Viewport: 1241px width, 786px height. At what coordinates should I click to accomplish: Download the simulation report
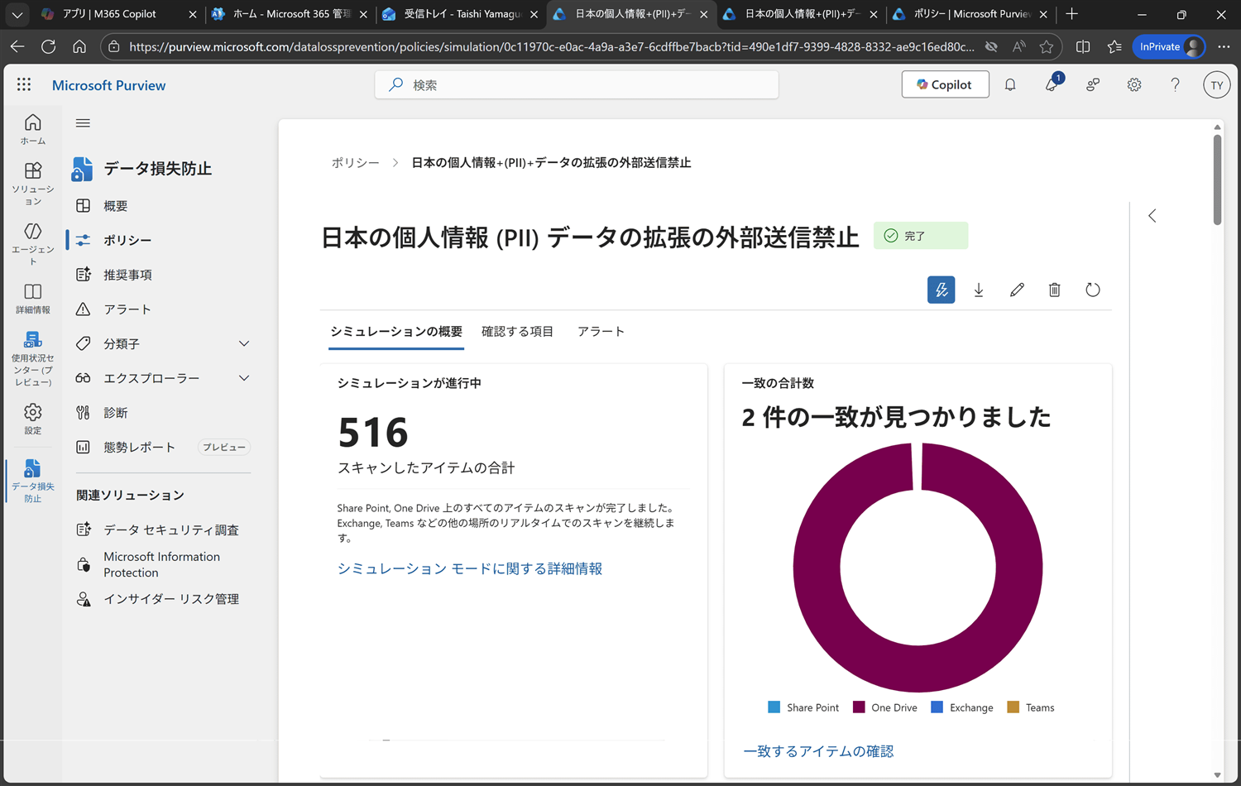(979, 290)
